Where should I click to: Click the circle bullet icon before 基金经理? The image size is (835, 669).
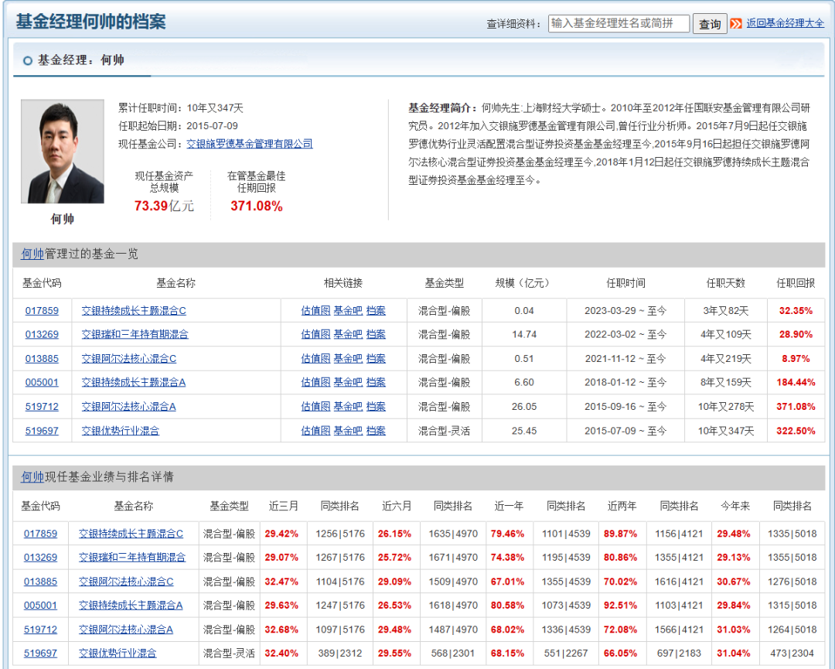tap(28, 61)
